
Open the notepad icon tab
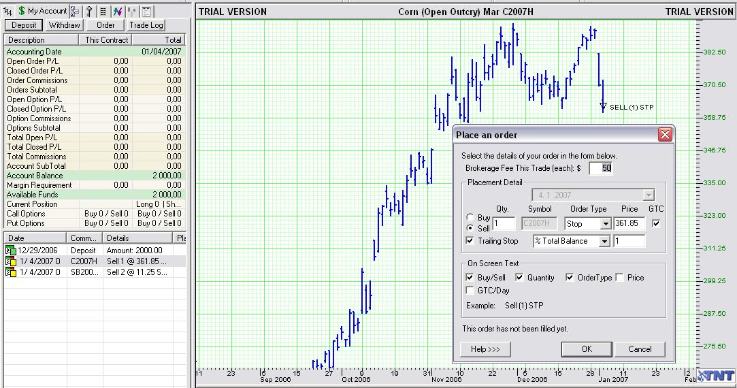(x=146, y=12)
